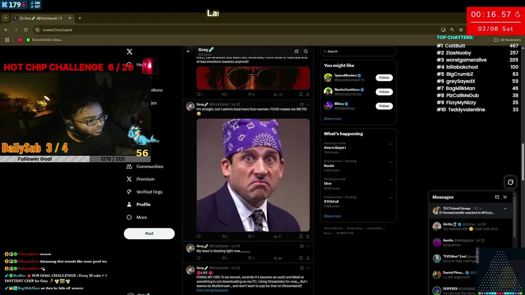The width and height of the screenshot is (525, 295).
Task: Select the Grey (@GreySayed) browser tab
Action: click(42, 18)
